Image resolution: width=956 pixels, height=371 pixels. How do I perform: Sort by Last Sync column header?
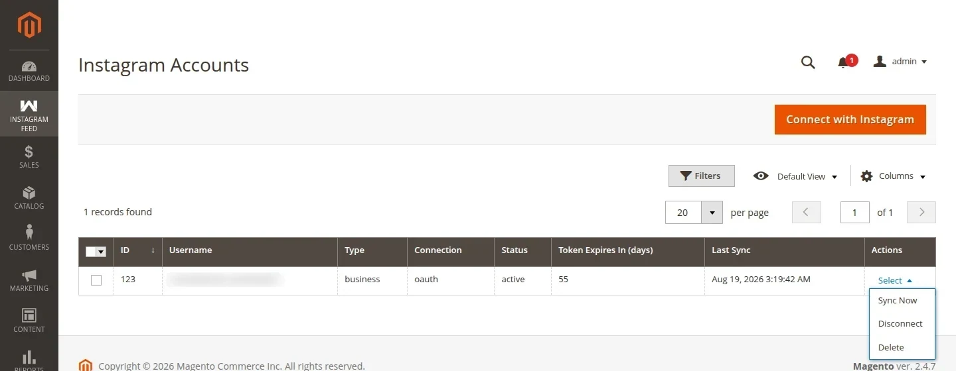(x=785, y=250)
